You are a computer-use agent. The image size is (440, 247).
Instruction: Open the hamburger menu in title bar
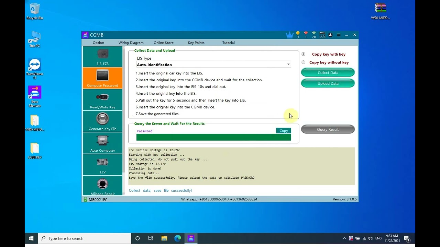tap(339, 35)
